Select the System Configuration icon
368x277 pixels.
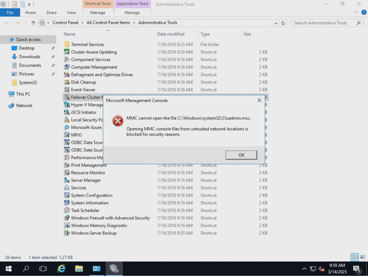[x=67, y=195]
